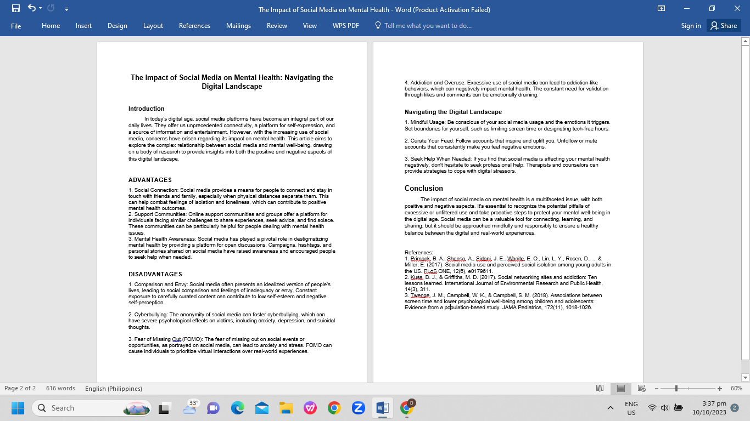Switch to Read Mode view
Viewport: 750px width, 421px height.
click(600, 388)
